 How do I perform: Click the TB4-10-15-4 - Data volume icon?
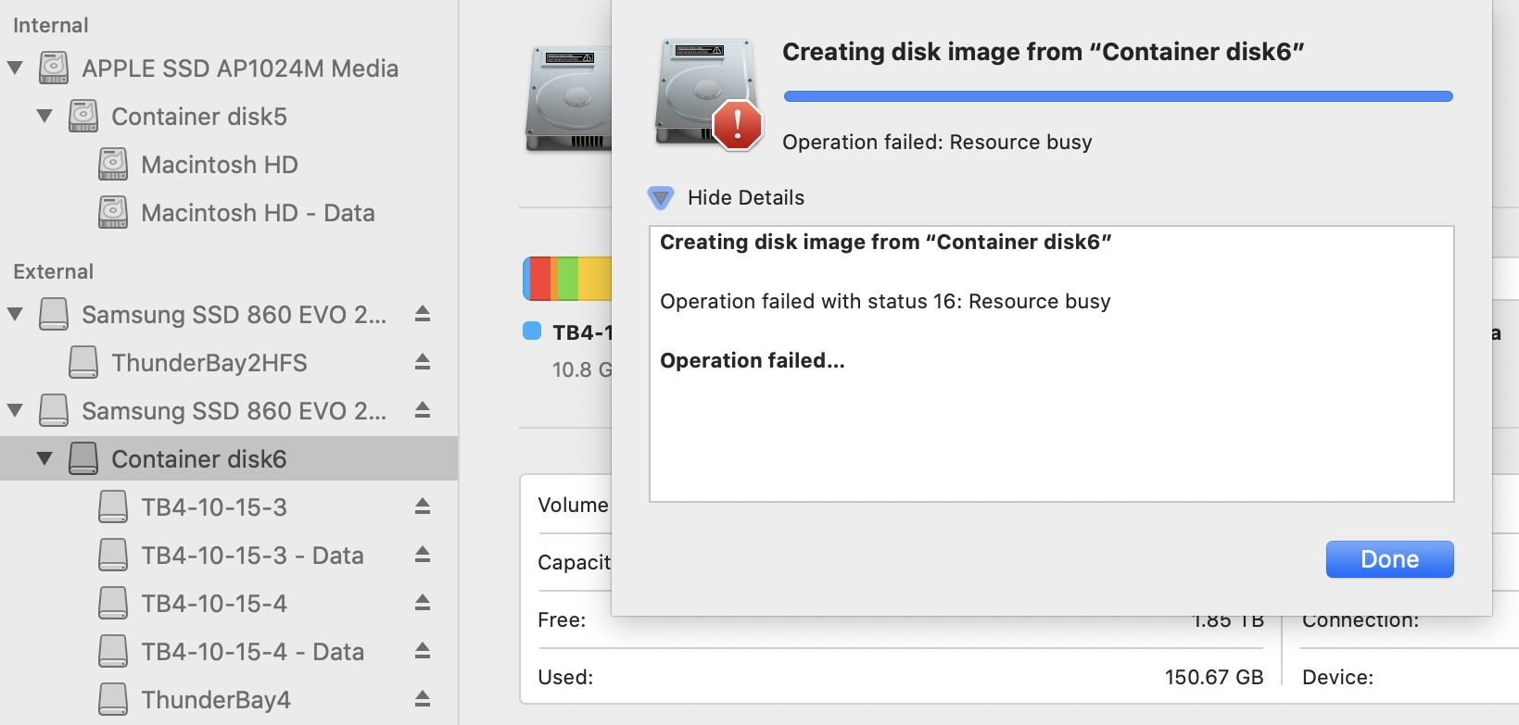(x=113, y=651)
